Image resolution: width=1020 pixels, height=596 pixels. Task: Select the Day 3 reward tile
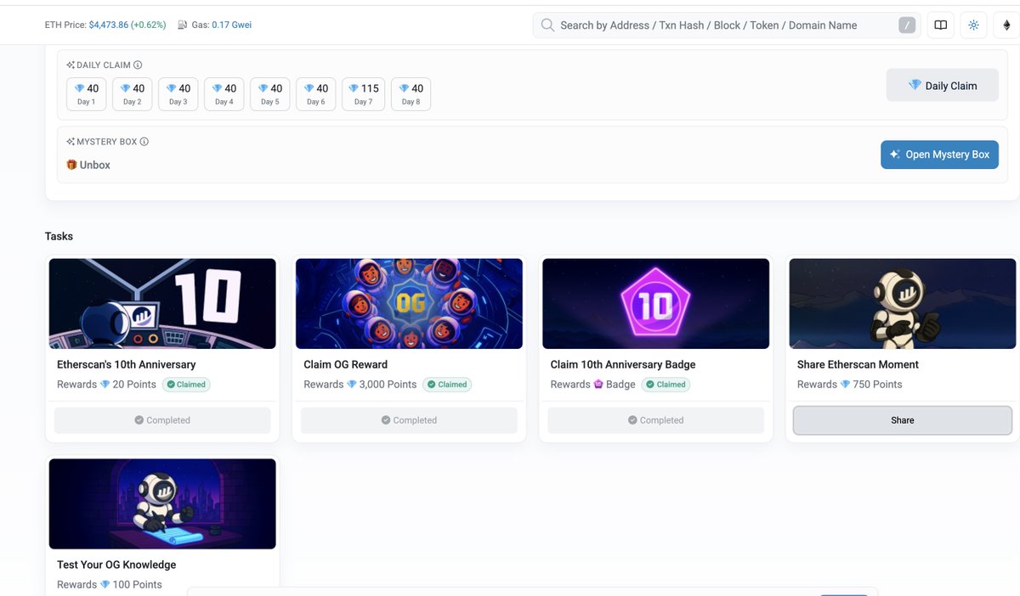178,94
